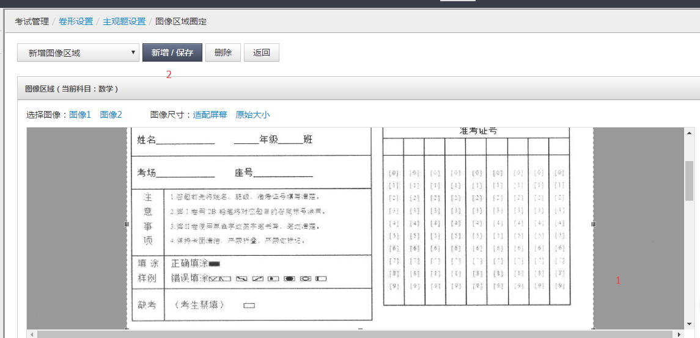Viewport: 700px width, 338px height.
Task: Click the horizontal scrollbar thumb
Action: 355,334
